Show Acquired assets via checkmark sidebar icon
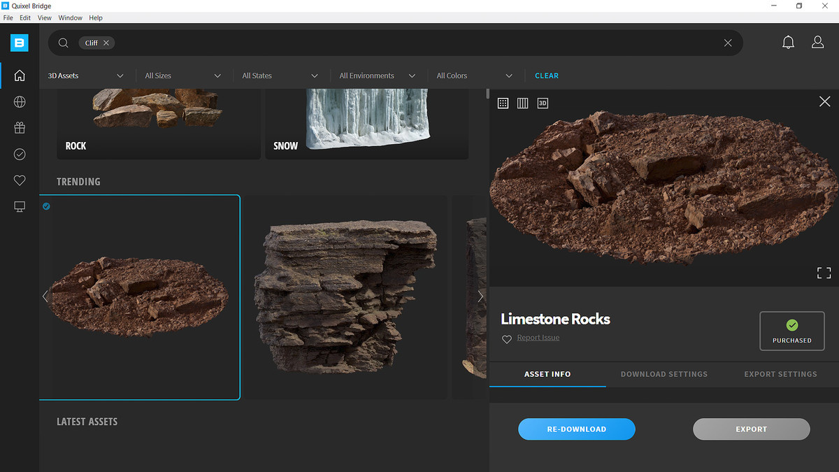Viewport: 839px width, 472px height. 20,155
